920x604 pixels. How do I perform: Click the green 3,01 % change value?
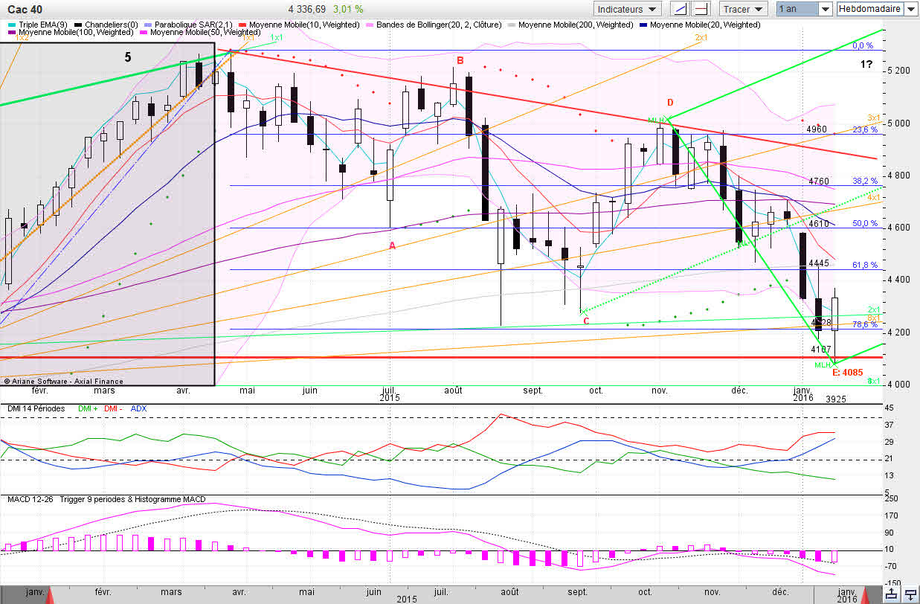[x=349, y=9]
